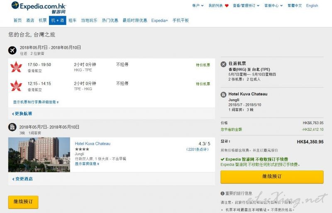Viewport: 332px width, 213px height.
Task: Switch language to English
Action: coord(312,6)
